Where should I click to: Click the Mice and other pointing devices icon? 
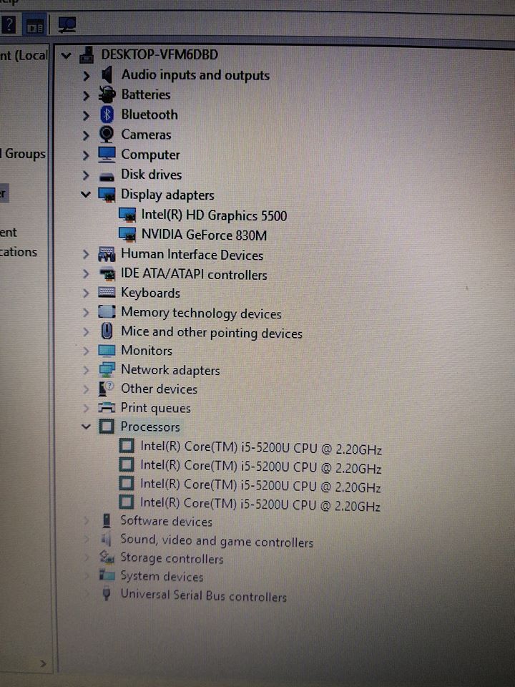click(107, 331)
